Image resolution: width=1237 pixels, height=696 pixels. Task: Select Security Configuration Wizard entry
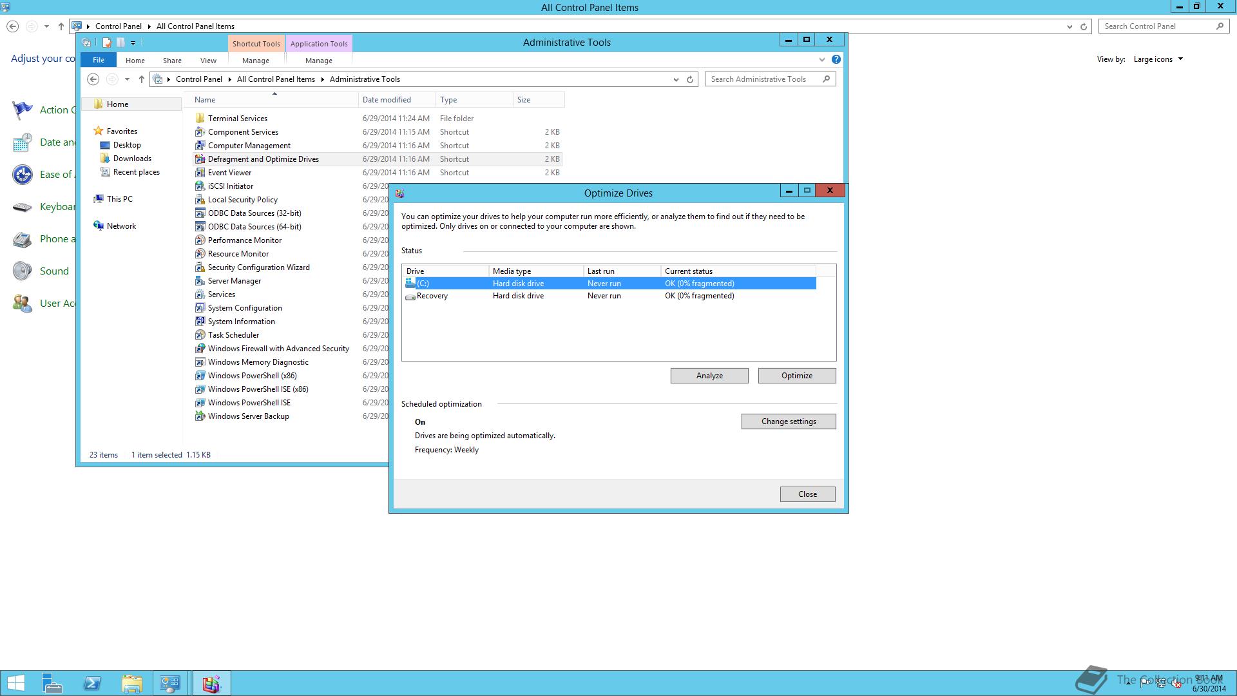click(258, 267)
